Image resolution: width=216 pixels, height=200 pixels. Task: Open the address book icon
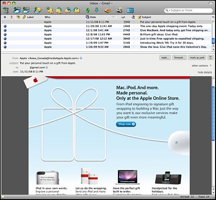point(107,10)
